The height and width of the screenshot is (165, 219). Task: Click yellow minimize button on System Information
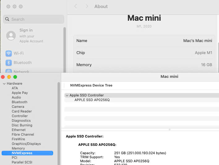pos(9,77)
